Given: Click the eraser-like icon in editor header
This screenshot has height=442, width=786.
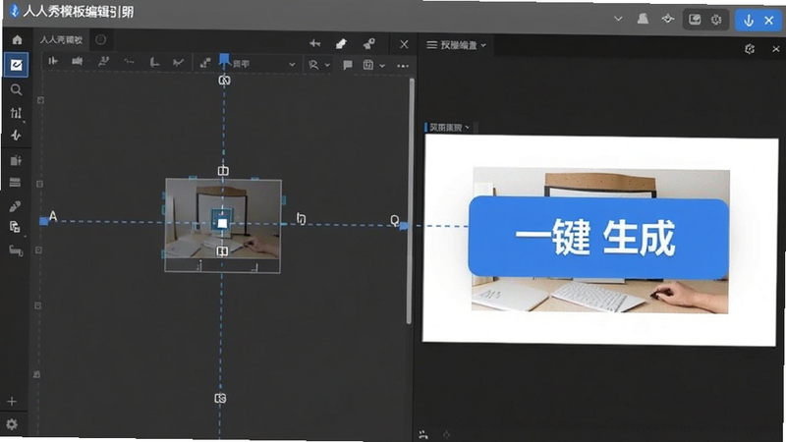Looking at the screenshot, I should point(341,44).
